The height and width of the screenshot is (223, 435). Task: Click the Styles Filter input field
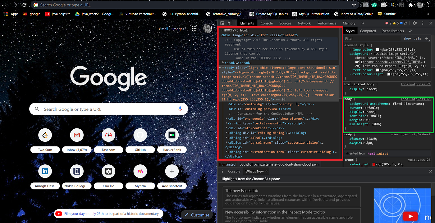(x=373, y=38)
